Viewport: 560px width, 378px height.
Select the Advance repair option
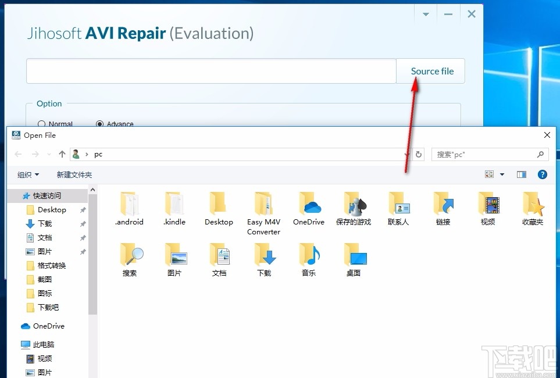tap(101, 124)
